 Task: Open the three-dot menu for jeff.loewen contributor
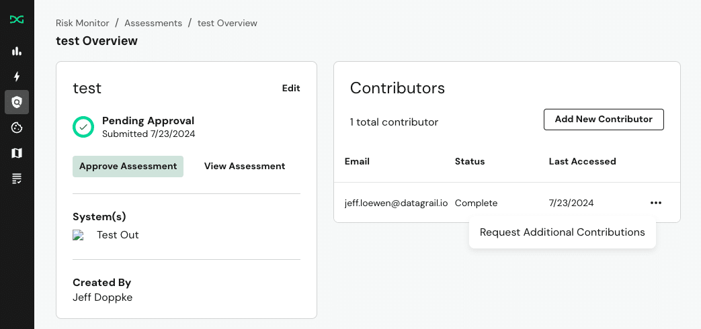point(655,203)
